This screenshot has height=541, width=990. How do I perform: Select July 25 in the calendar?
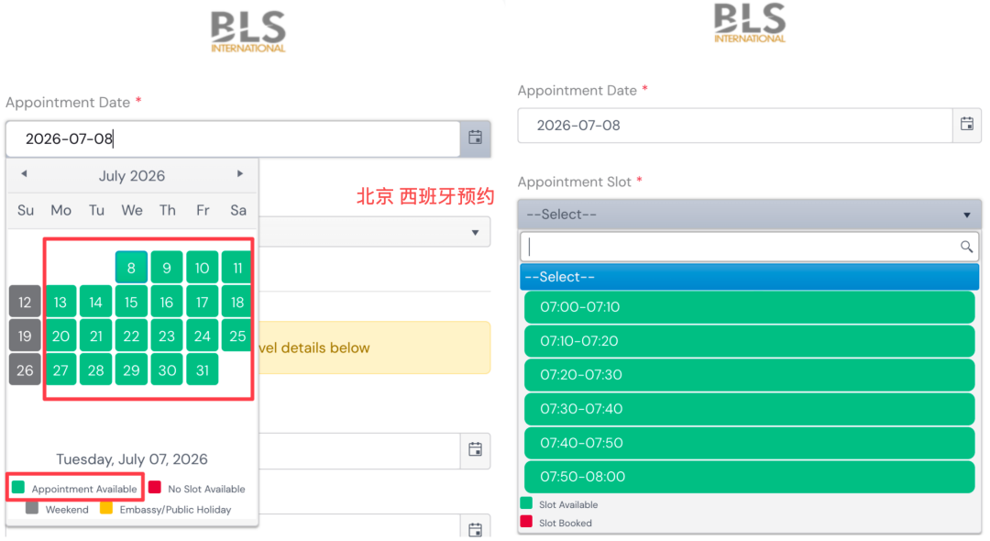[x=236, y=336]
